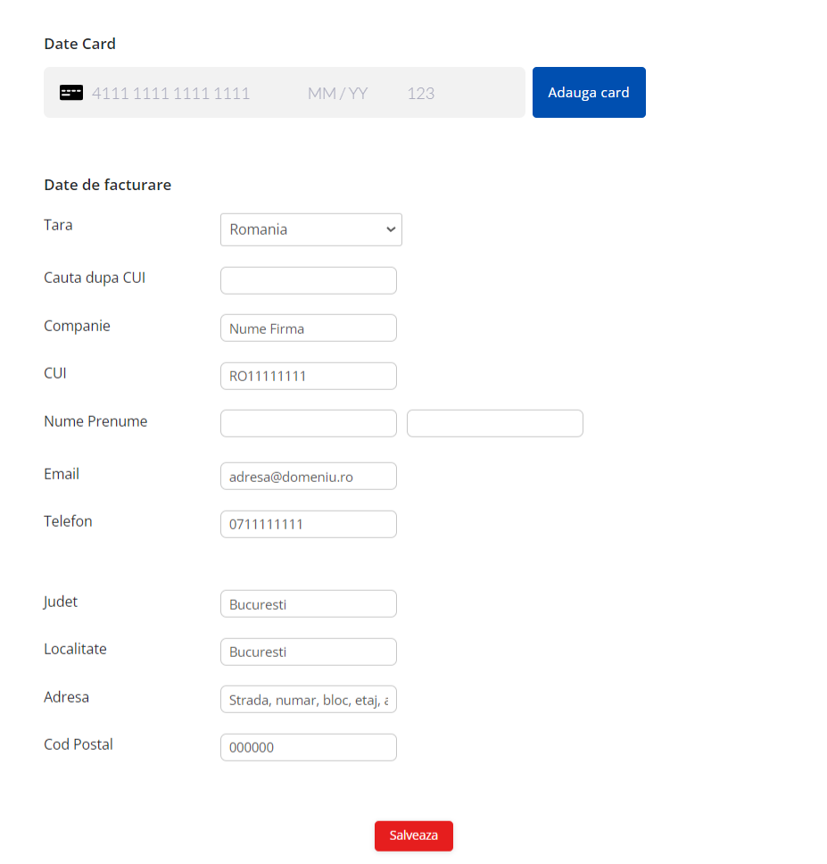Click the Cauta dupa CUI label
This screenshot has width=827, height=864.
pyautogui.click(x=95, y=278)
